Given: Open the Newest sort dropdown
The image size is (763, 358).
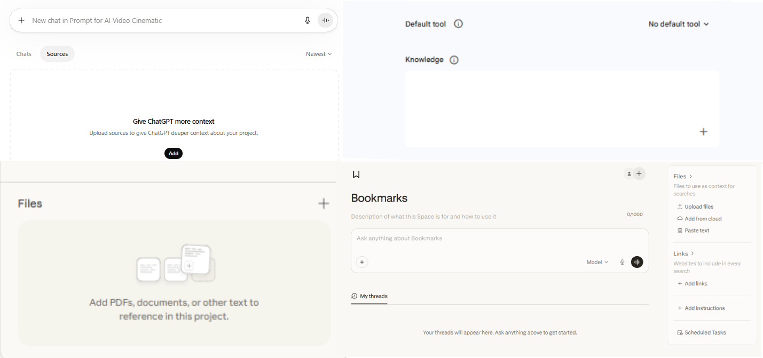Looking at the screenshot, I should pyautogui.click(x=319, y=54).
